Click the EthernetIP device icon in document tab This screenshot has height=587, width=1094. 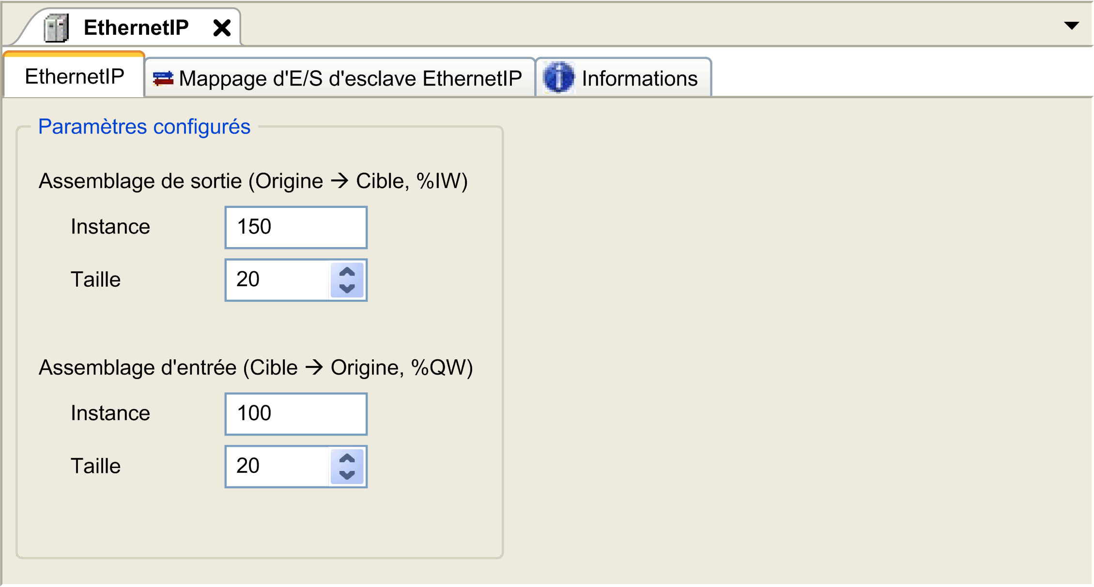[56, 28]
